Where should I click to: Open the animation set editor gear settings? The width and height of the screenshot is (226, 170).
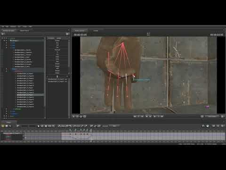[67, 34]
